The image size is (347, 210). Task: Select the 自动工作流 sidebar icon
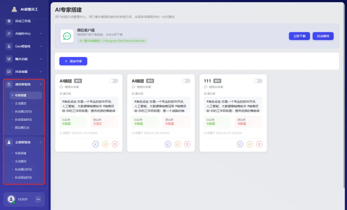point(9,21)
